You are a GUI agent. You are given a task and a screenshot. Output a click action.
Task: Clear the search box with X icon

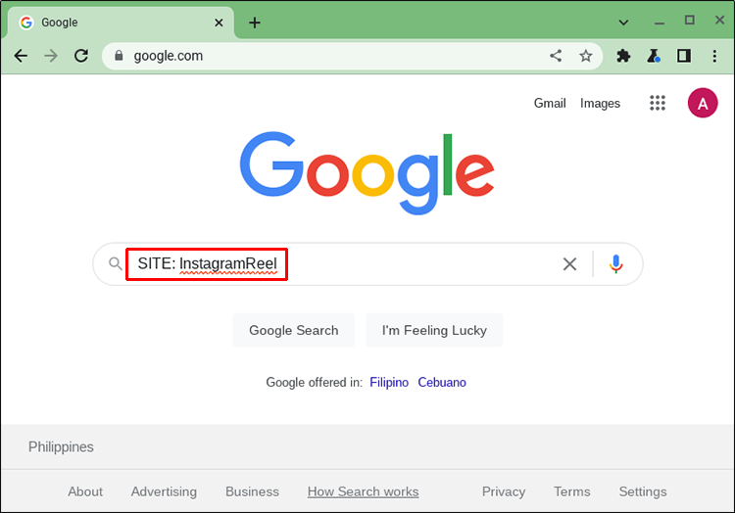coord(569,263)
